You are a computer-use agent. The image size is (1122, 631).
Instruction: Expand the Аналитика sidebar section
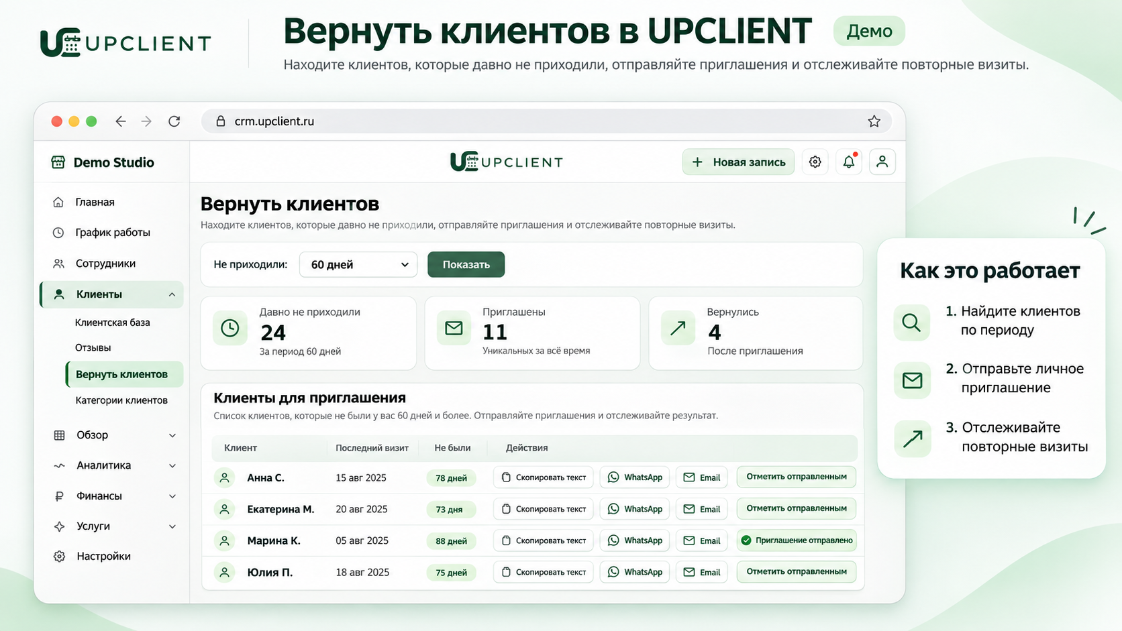point(172,465)
